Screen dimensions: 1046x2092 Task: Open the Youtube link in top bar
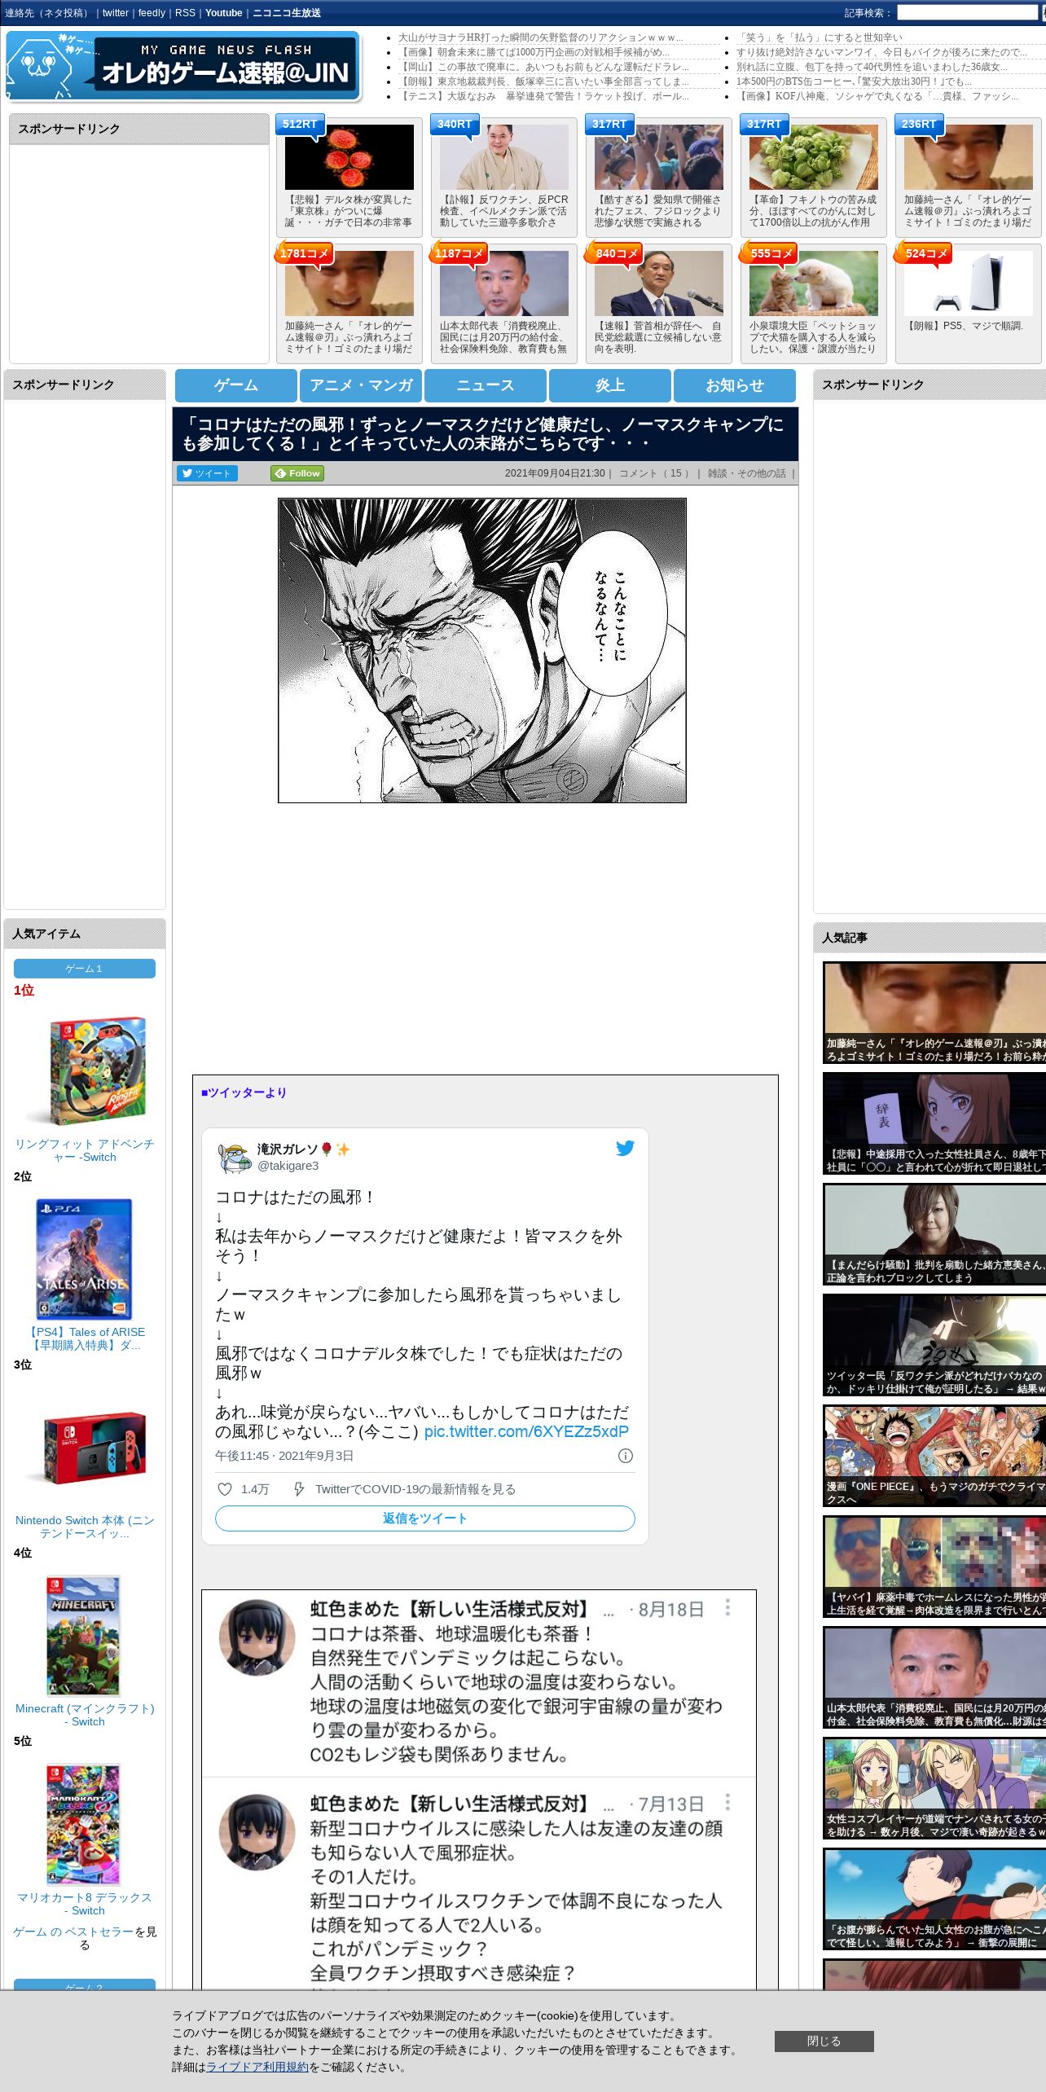pyautogui.click(x=224, y=13)
